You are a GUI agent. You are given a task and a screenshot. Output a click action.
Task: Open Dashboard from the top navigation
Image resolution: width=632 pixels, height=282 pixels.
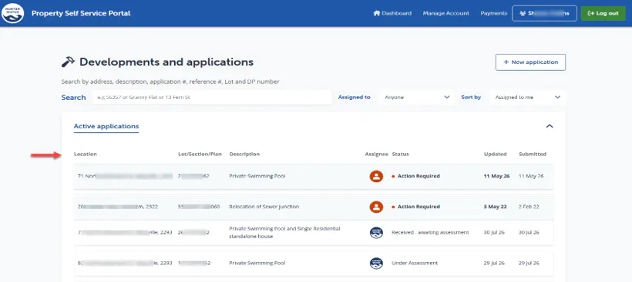(x=392, y=13)
